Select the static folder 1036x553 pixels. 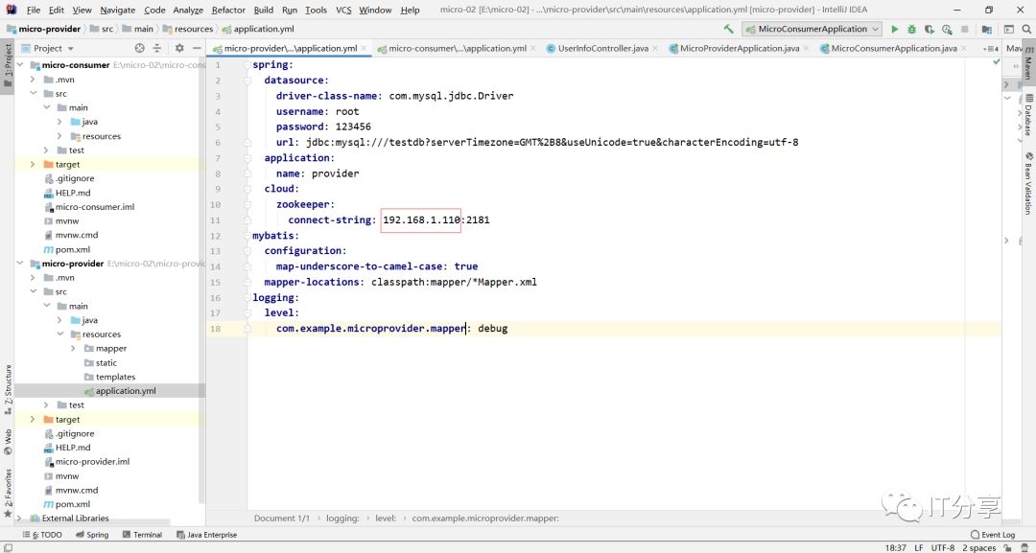click(x=101, y=363)
